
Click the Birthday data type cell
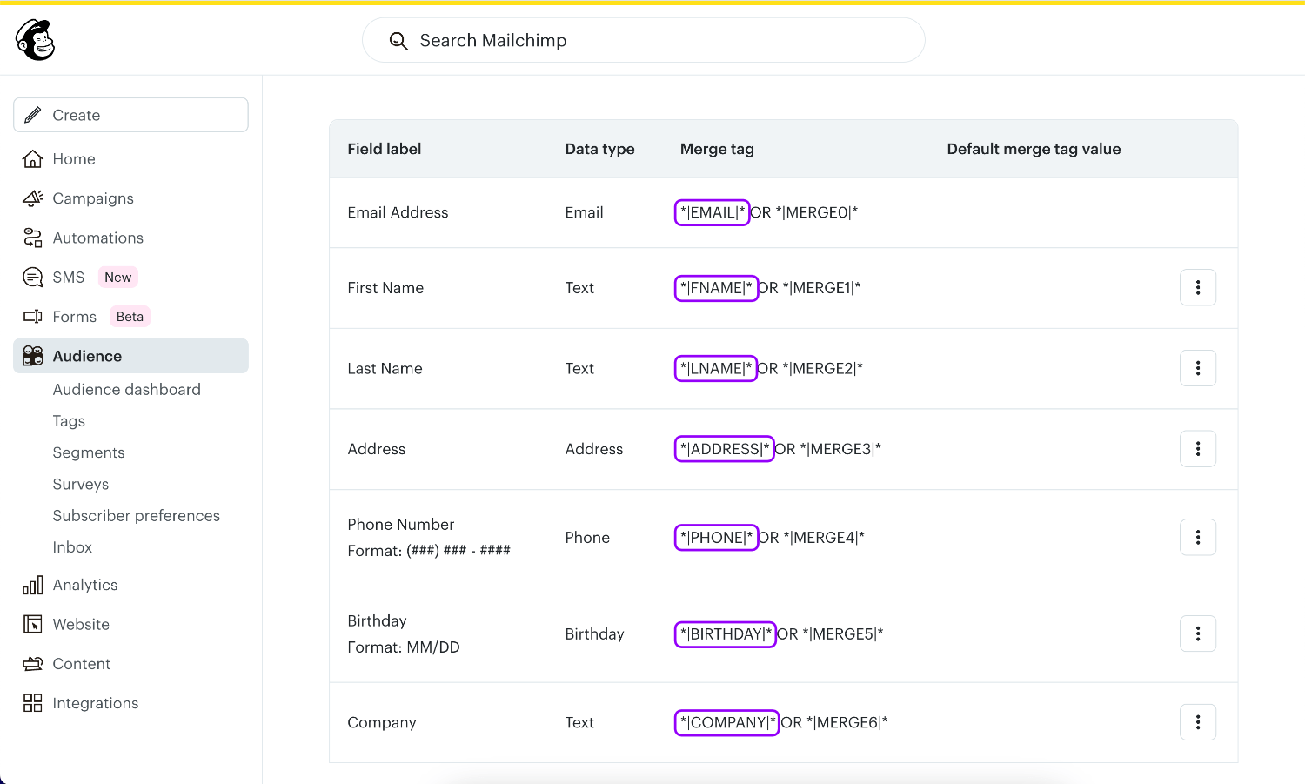594,634
